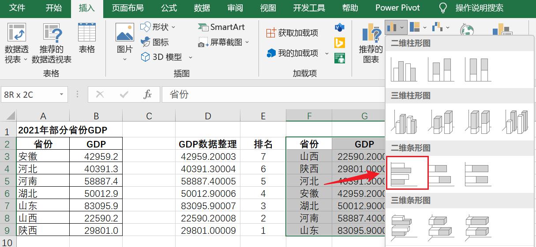Click Get Add-ins (获取加载项)
The width and height of the screenshot is (536, 247).
click(x=292, y=33)
